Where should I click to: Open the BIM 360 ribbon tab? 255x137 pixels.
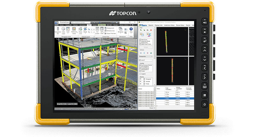pyautogui.click(x=109, y=25)
